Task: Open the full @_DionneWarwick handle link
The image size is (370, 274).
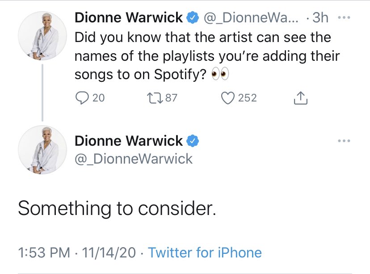Action: 134,159
